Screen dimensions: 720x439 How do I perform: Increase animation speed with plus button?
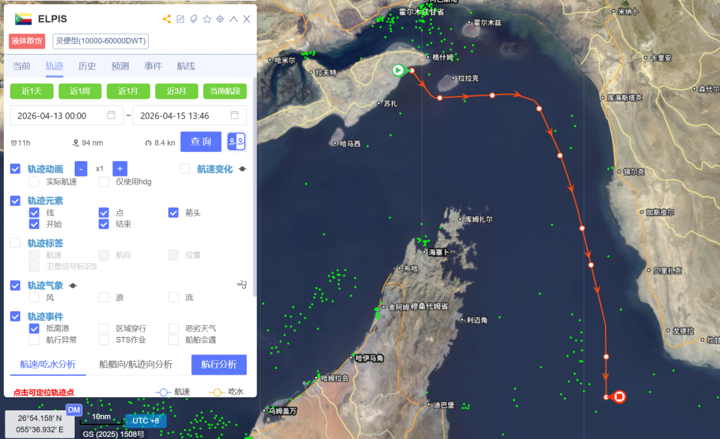(x=120, y=169)
